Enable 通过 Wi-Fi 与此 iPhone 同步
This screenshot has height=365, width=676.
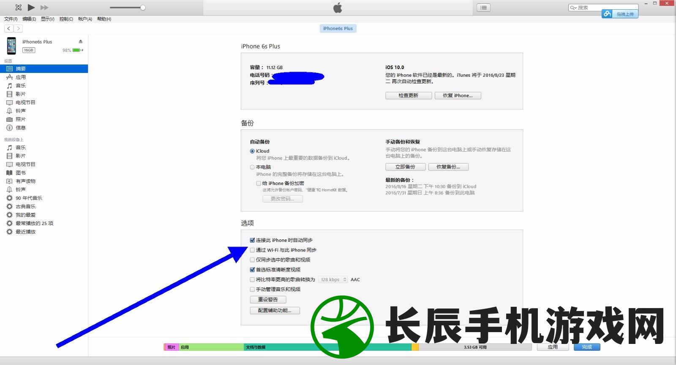coord(252,250)
